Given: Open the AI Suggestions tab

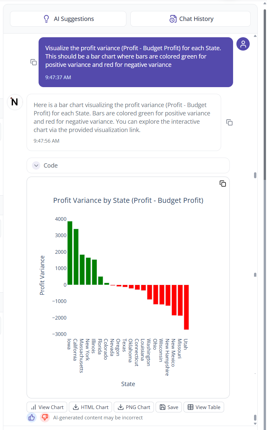Looking at the screenshot, I should (x=68, y=19).
